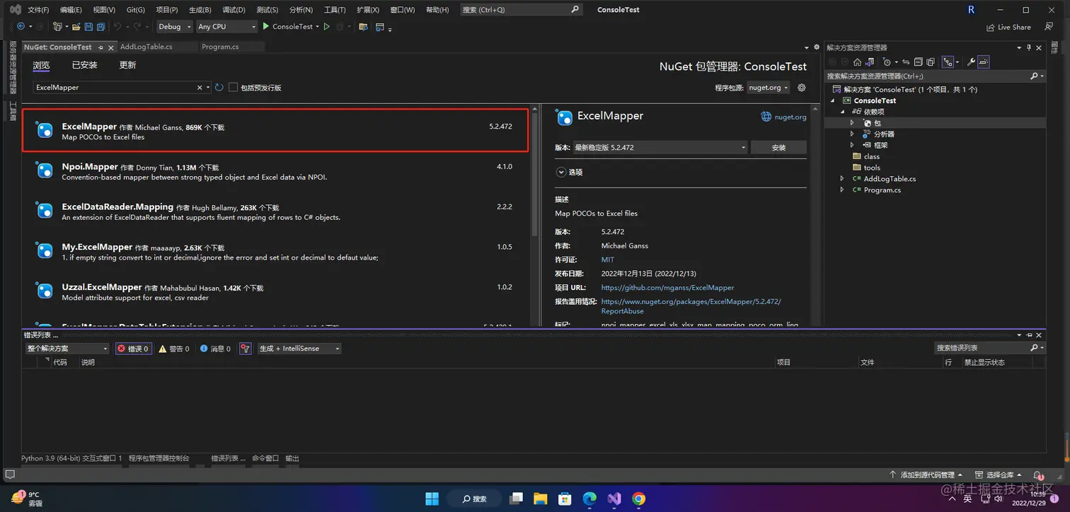Click the Properties wrench icon

971,62
